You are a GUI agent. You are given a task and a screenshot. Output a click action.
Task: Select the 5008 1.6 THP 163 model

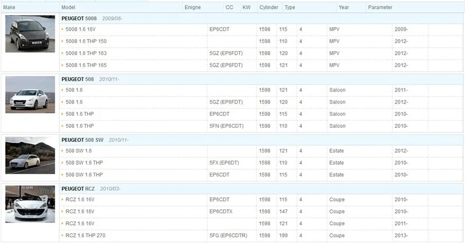(86, 53)
